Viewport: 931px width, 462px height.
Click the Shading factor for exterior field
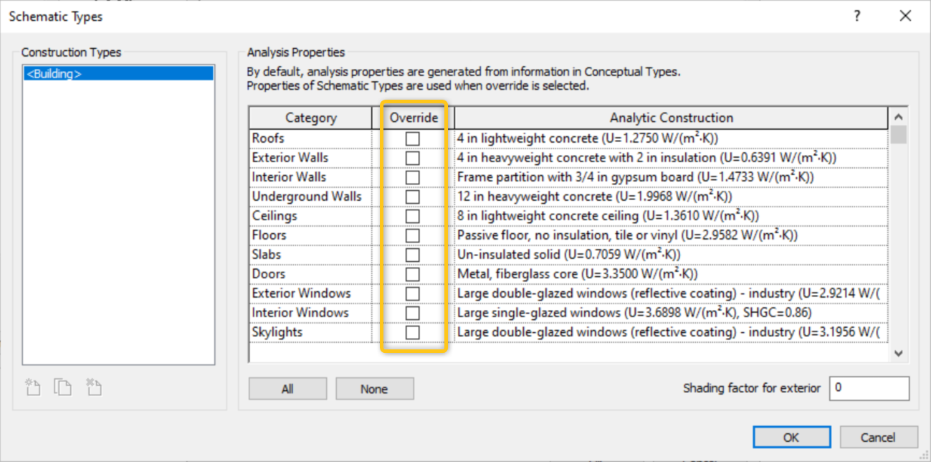tap(869, 388)
